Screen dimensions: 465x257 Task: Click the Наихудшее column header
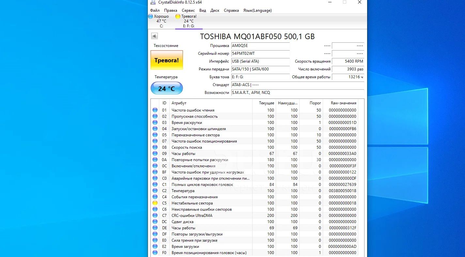pos(287,103)
